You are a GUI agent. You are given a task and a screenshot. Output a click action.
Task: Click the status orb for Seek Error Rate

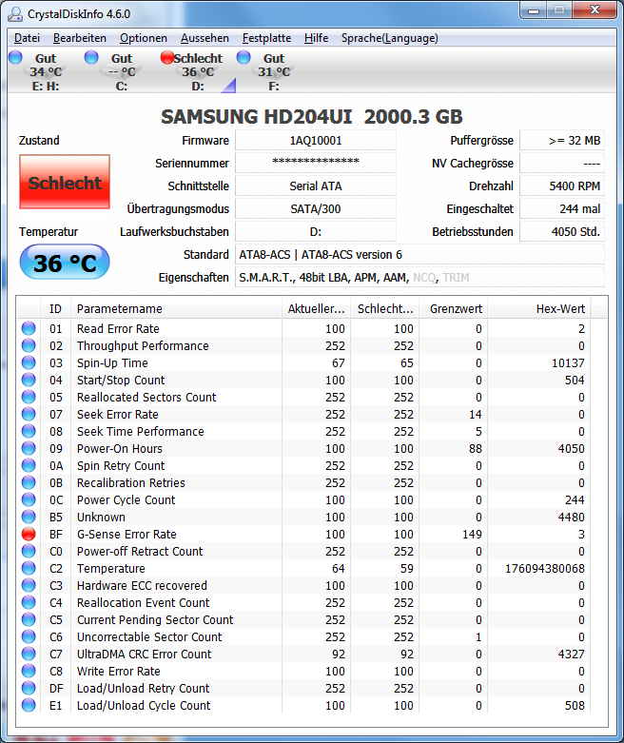29,414
